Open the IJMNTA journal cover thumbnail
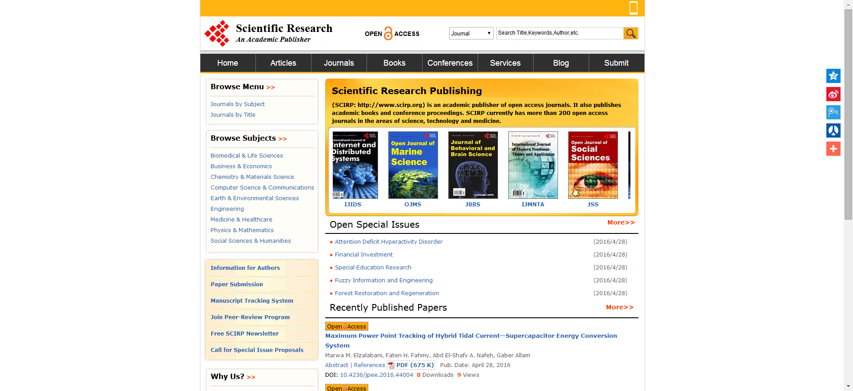This screenshot has width=853, height=391. pos(533,165)
